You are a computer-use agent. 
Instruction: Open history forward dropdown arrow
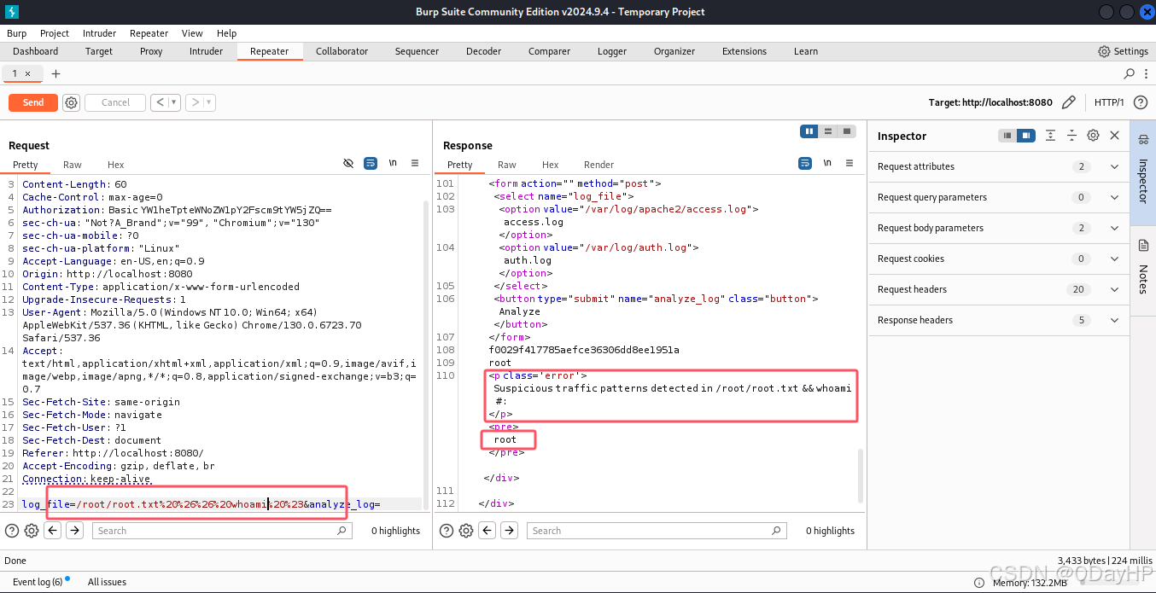point(209,102)
